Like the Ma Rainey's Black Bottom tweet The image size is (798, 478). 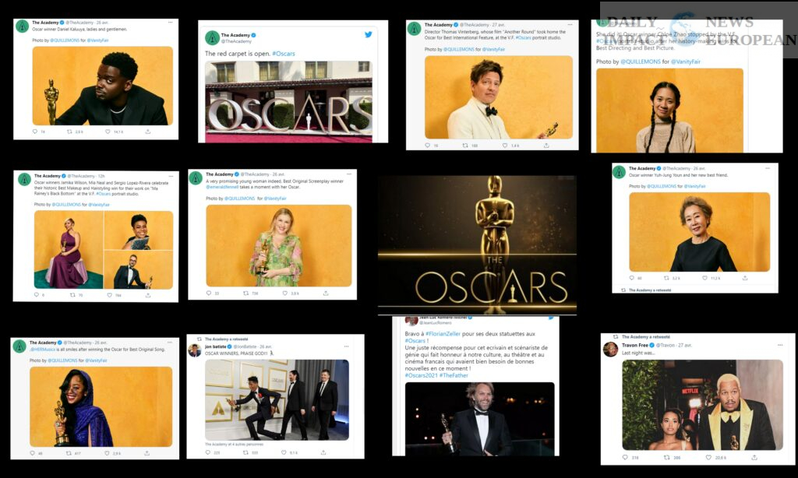click(109, 295)
